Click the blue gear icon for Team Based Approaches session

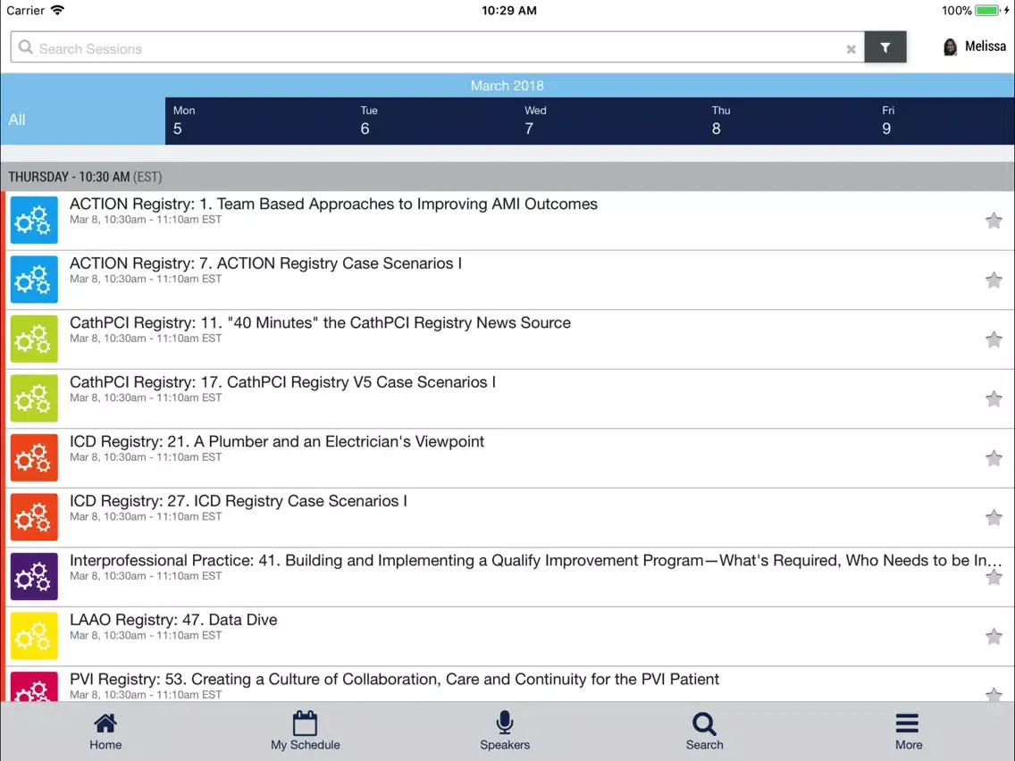(34, 220)
